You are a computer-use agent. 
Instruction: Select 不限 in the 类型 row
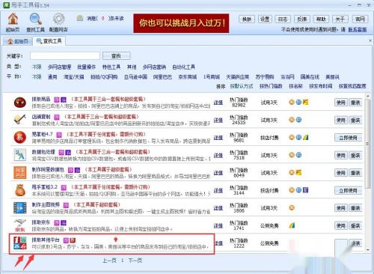point(37,67)
